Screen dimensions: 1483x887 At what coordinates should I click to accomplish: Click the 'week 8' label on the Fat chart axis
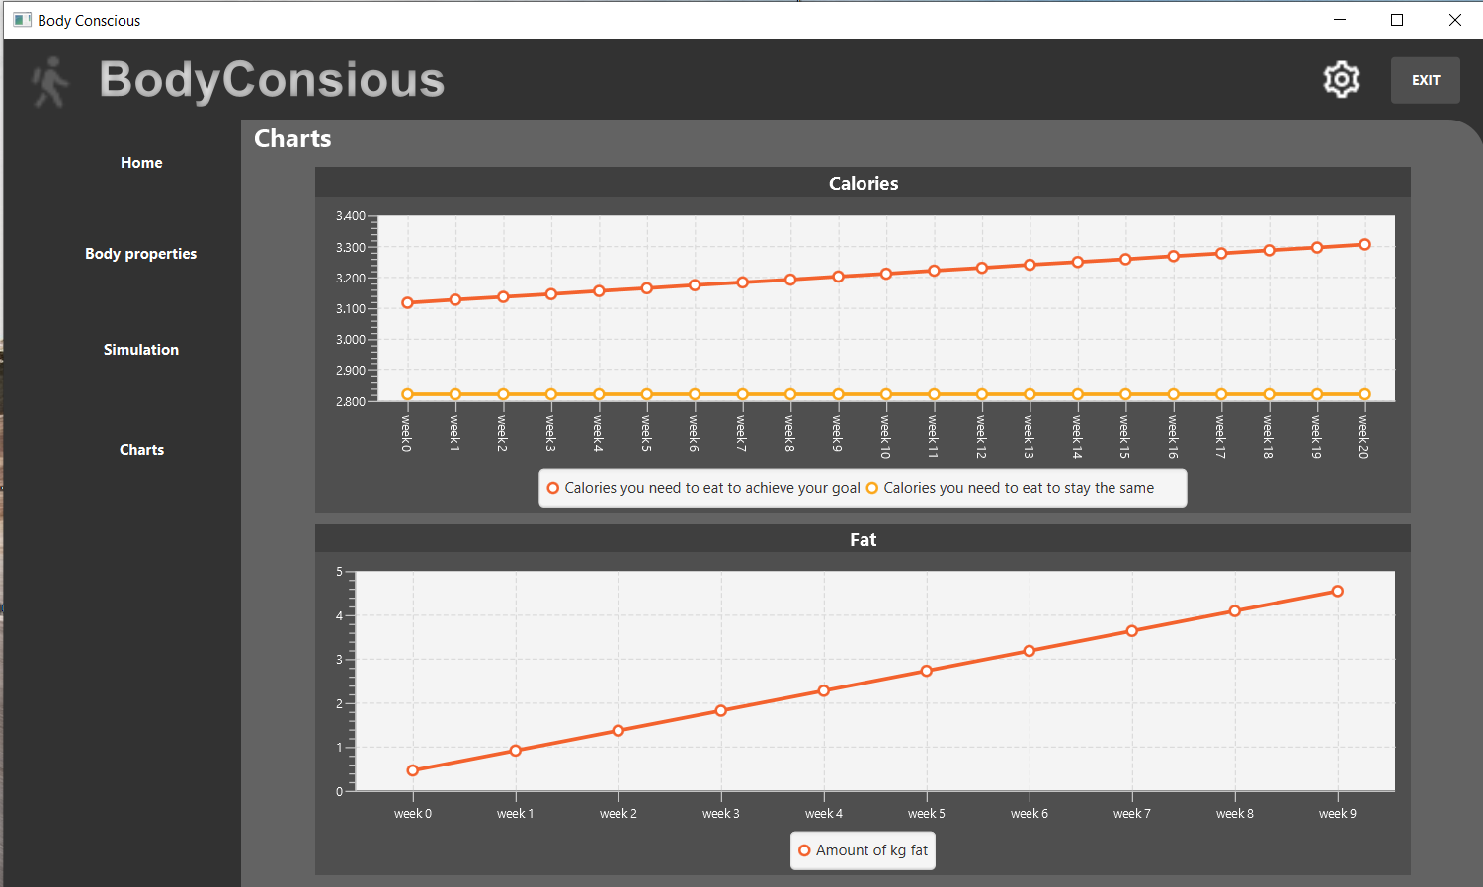click(x=1235, y=814)
